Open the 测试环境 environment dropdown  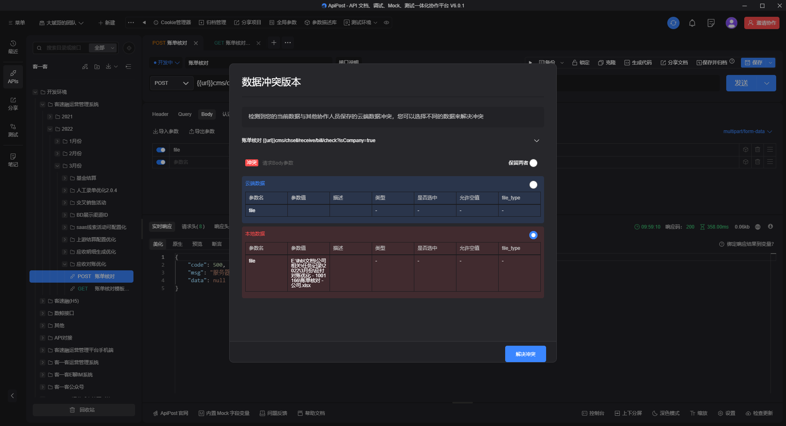[x=361, y=23]
